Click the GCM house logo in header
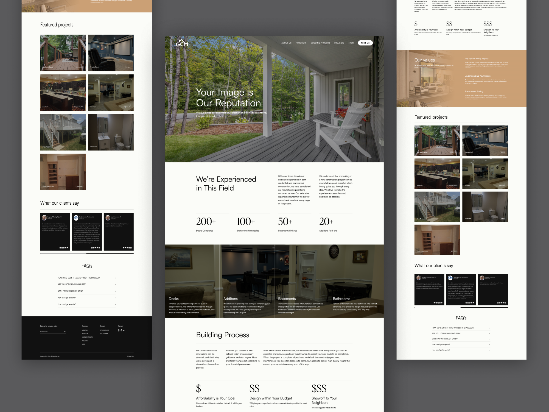549x412 pixels. click(x=182, y=43)
